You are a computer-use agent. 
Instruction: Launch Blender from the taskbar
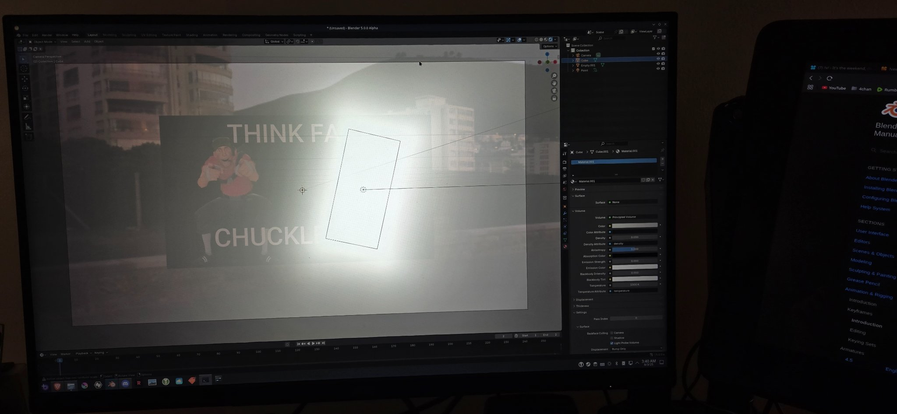tap(111, 384)
